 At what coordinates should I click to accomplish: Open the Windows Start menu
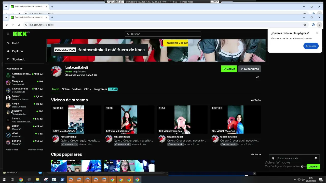[x=4, y=180]
